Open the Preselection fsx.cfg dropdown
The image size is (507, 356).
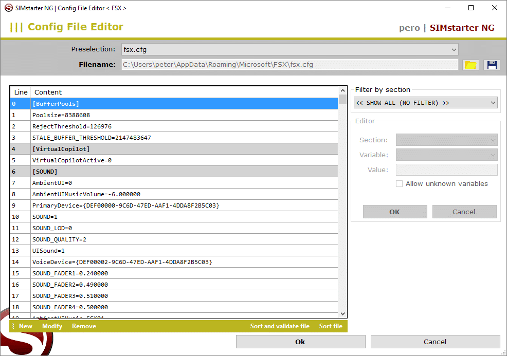coord(289,50)
